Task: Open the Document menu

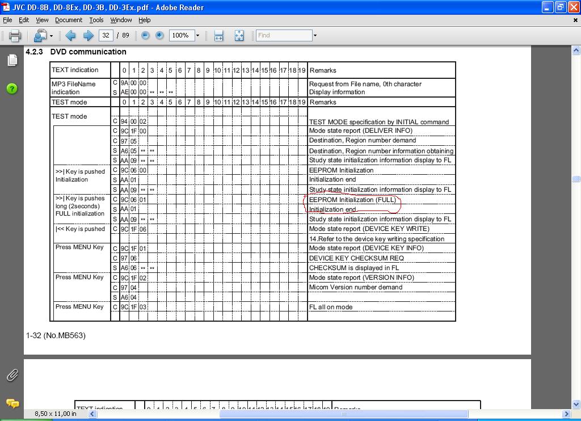Action: (69, 20)
